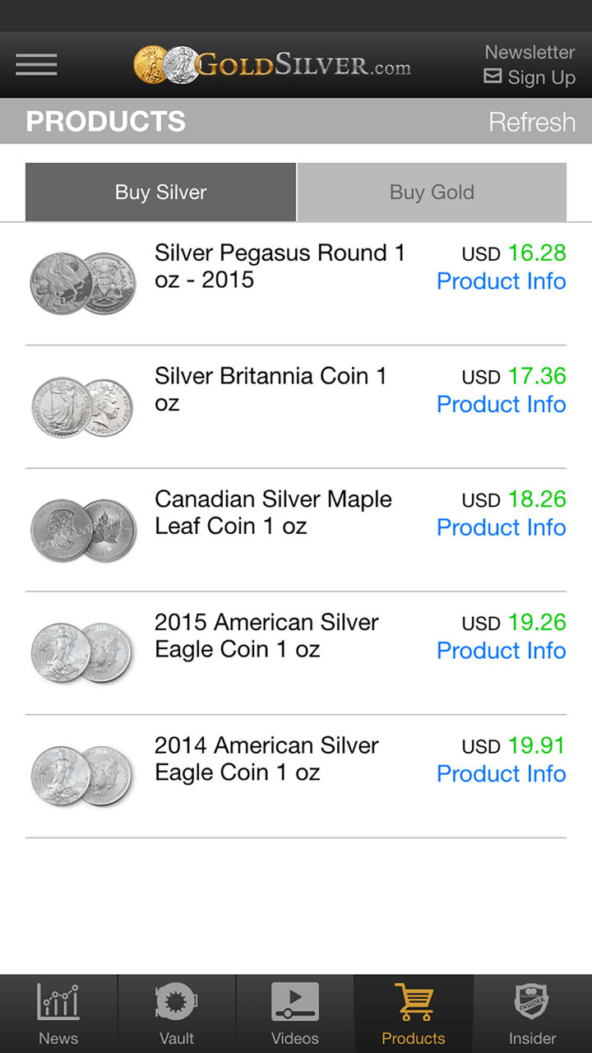Open the Vault tab icon
This screenshot has height=1053, width=592.
[x=176, y=1002]
